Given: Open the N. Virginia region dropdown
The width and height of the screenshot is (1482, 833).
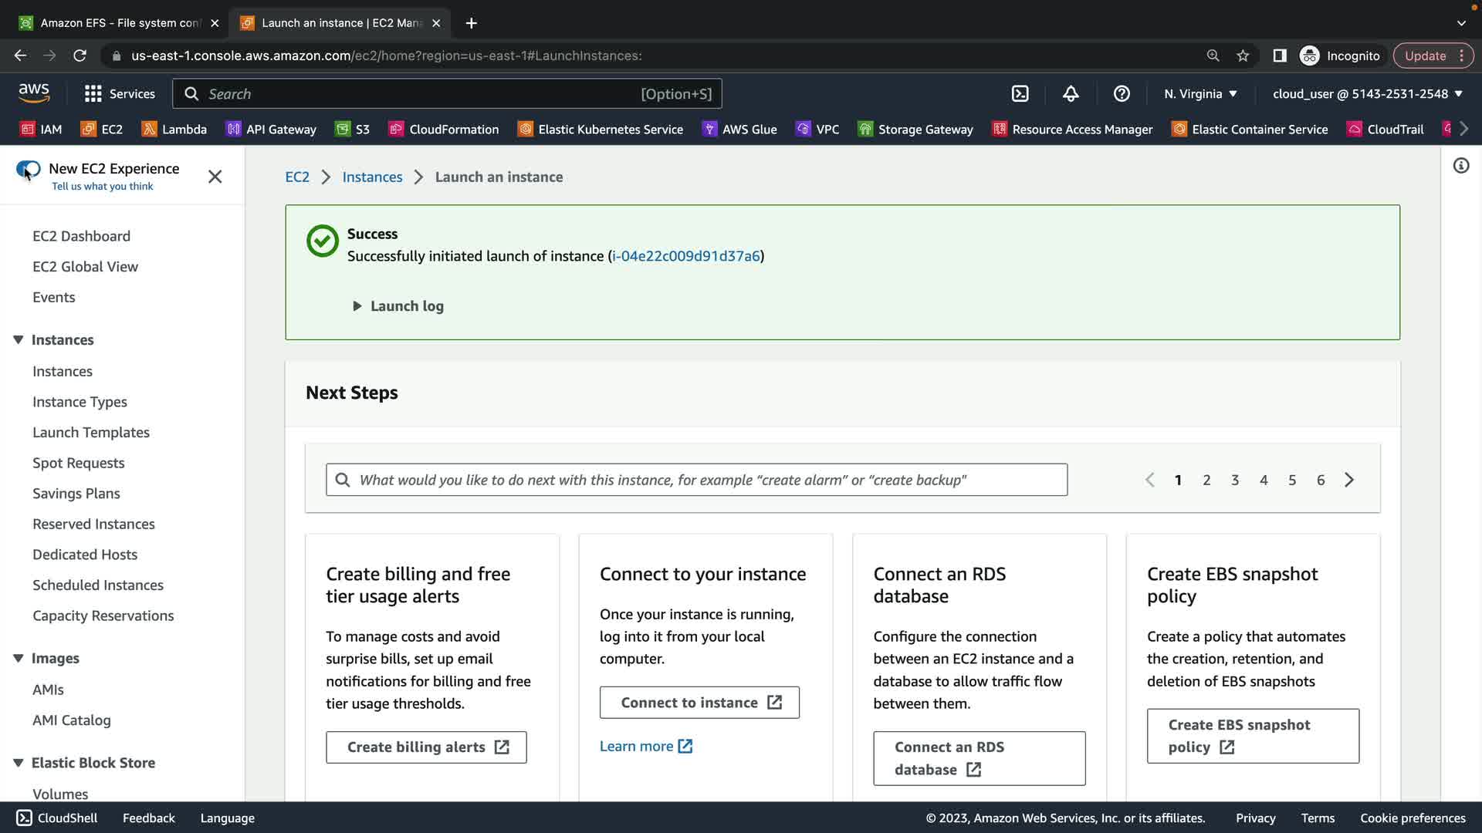Looking at the screenshot, I should pyautogui.click(x=1200, y=94).
